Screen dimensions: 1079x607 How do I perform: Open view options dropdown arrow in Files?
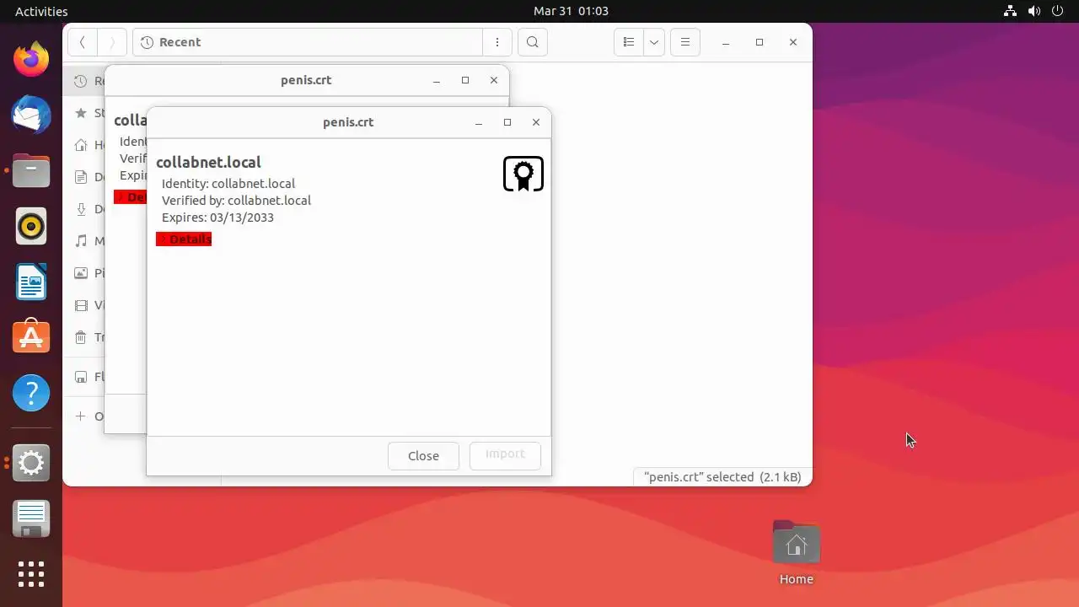pos(653,42)
